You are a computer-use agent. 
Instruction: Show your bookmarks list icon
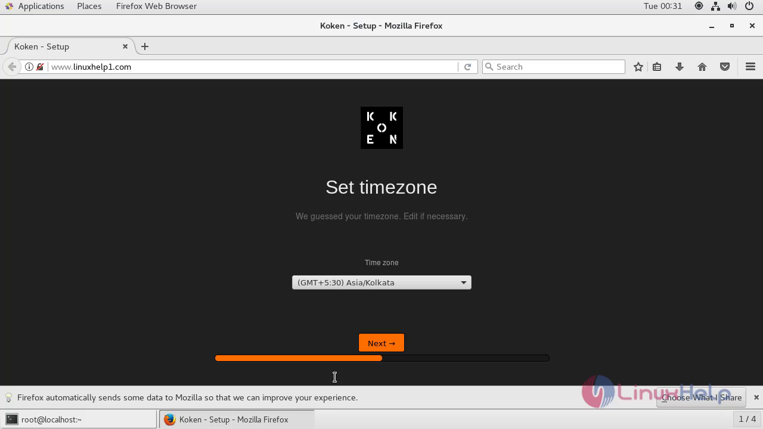[x=657, y=67]
